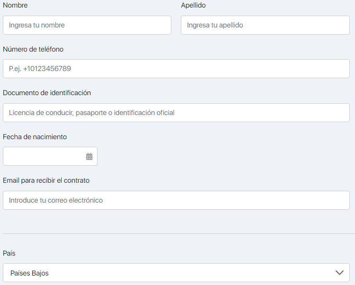Click the Fecha de nacimiento date field
Screen dimensions: 355x285
43,156
